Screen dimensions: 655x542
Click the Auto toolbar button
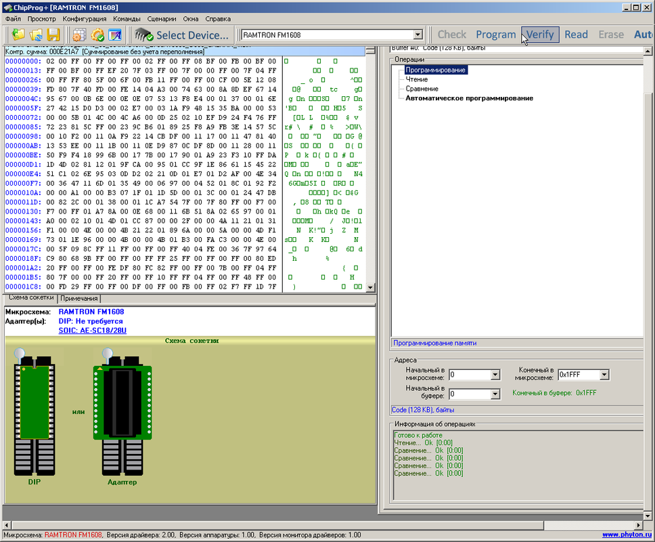(x=642, y=35)
